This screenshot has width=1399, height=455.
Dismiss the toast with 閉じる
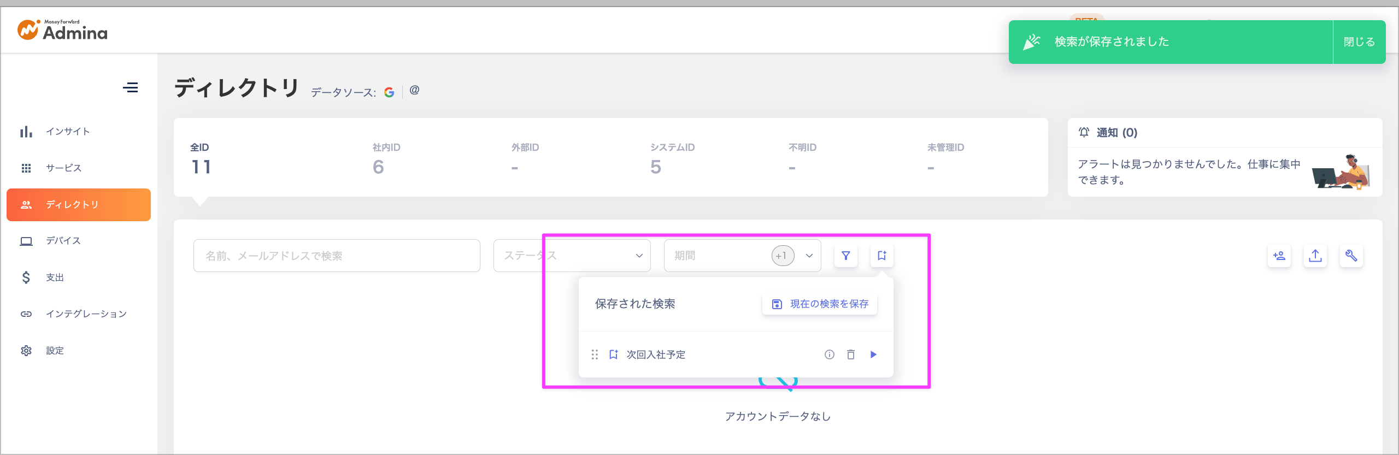click(x=1359, y=42)
